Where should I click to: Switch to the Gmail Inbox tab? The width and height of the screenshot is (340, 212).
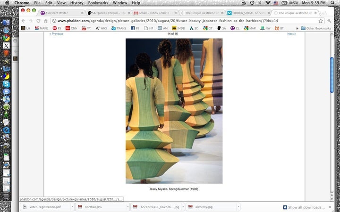[154, 13]
